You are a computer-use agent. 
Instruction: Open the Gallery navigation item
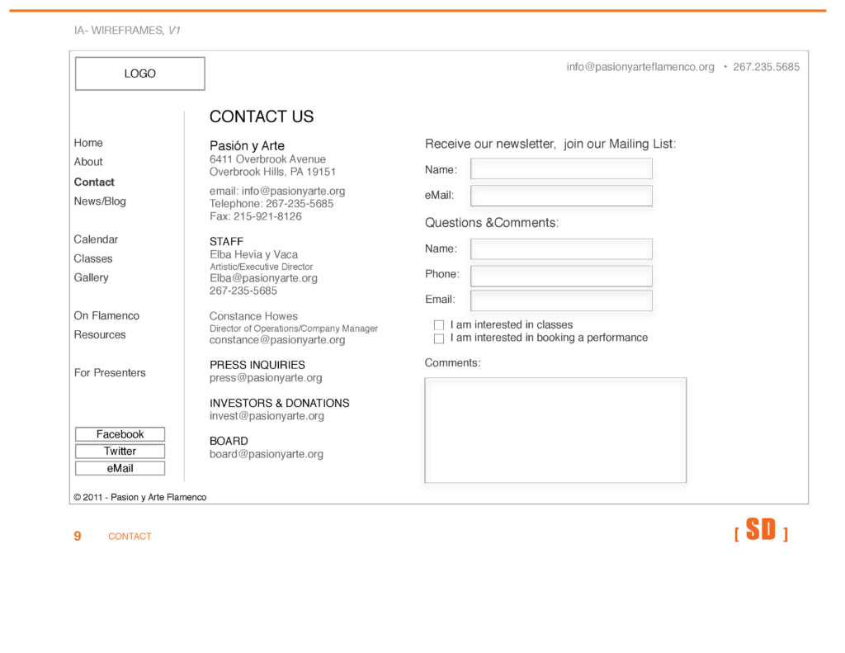coord(91,277)
